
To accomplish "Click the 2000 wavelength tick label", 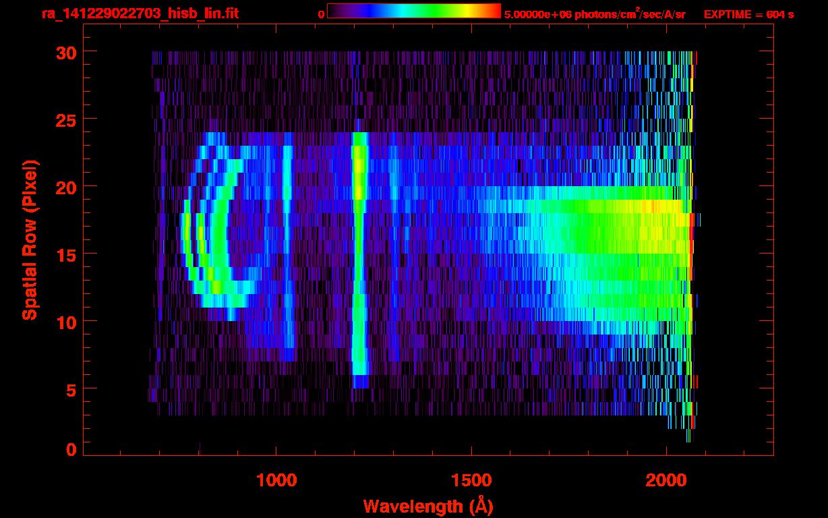I will click(x=666, y=480).
